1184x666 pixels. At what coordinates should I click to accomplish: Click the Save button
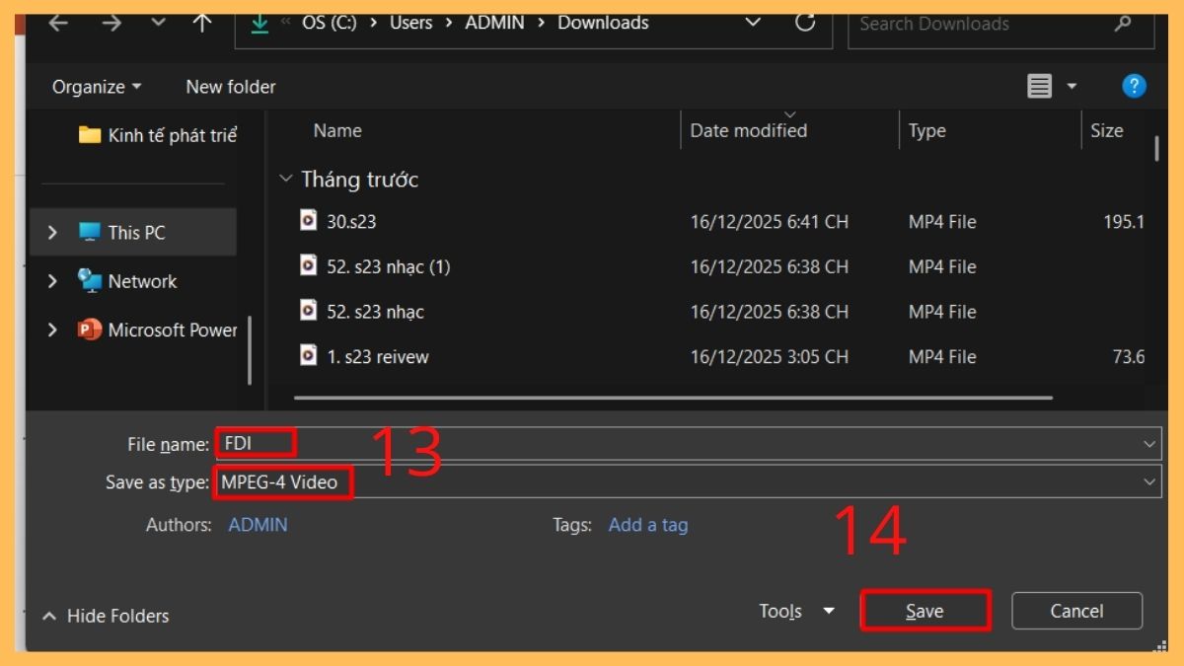925,612
